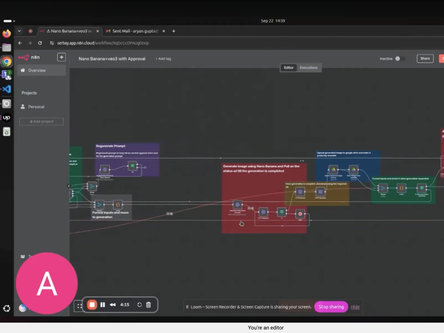Open the HTTP node in the purple Regenerate Prompt note
The image size is (444, 333).
click(x=105, y=170)
